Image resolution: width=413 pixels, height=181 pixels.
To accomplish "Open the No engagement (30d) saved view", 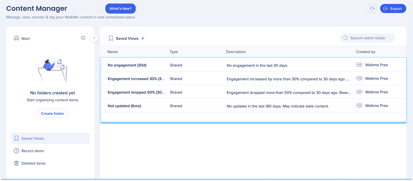I will (127, 65).
